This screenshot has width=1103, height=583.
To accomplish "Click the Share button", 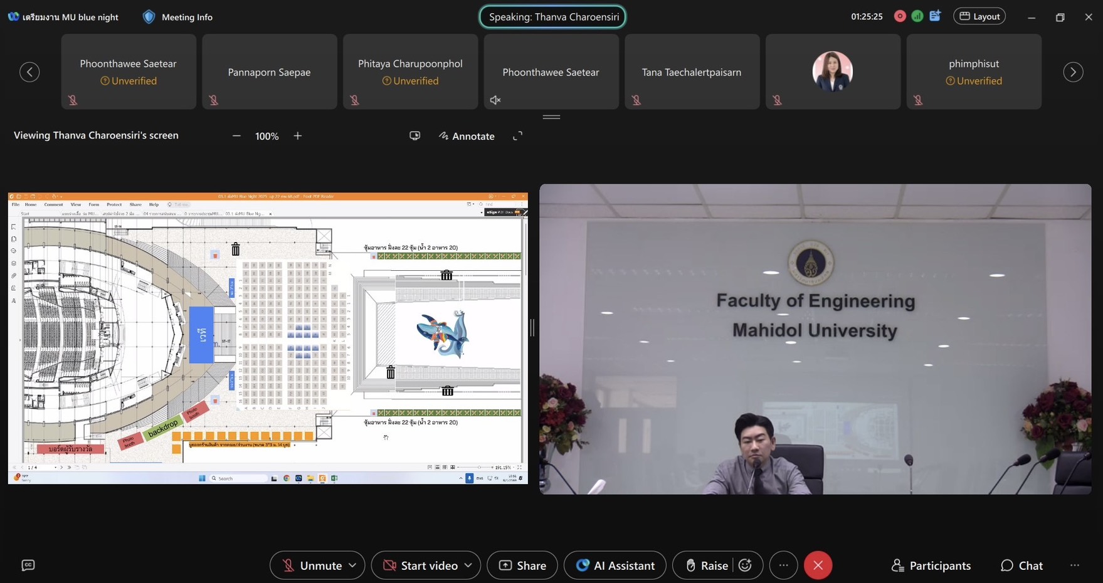I will (522, 565).
